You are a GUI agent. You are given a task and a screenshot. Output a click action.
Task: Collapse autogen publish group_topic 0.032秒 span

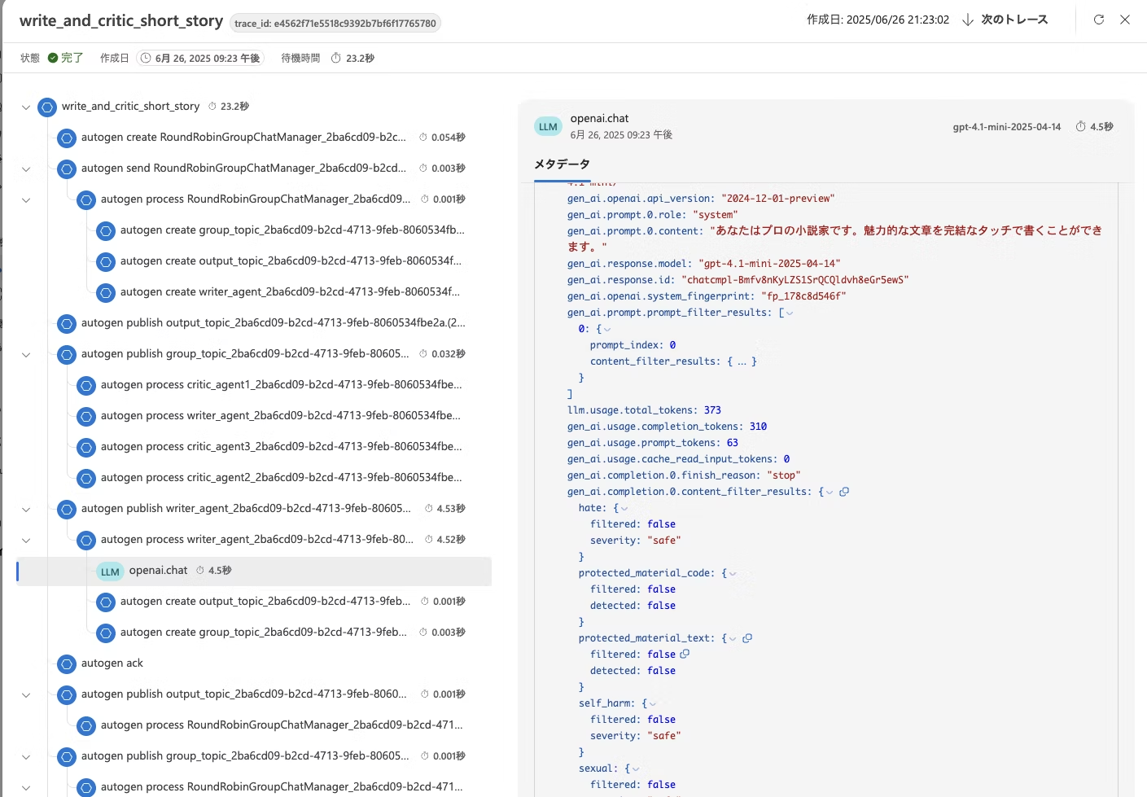(x=26, y=354)
